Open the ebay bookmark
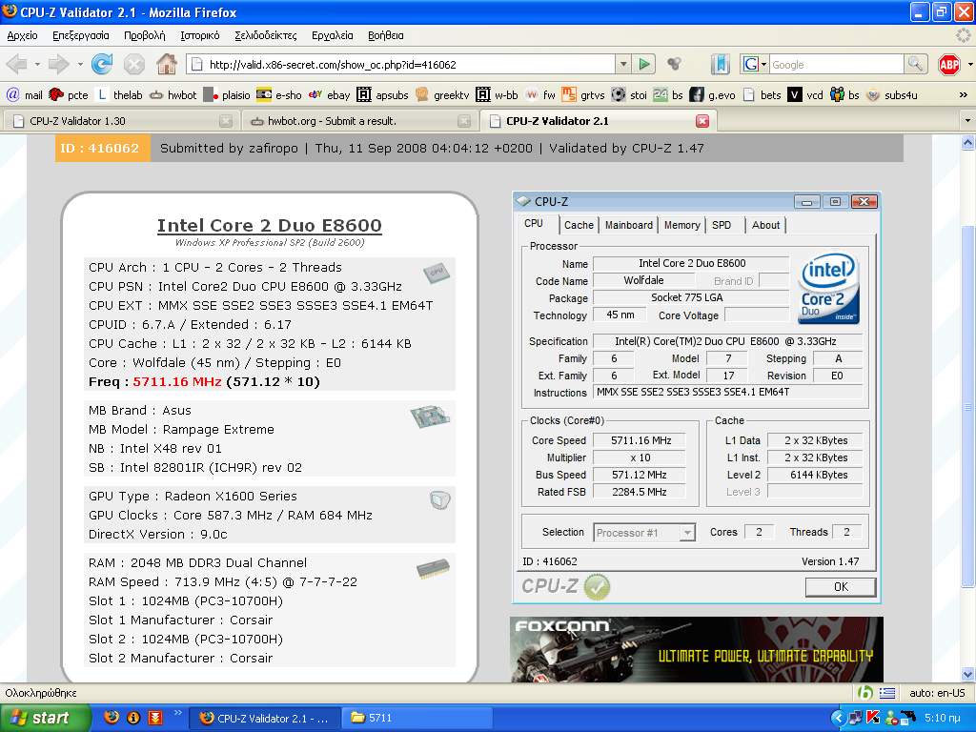Viewport: 976px width, 732px height. 330,95
